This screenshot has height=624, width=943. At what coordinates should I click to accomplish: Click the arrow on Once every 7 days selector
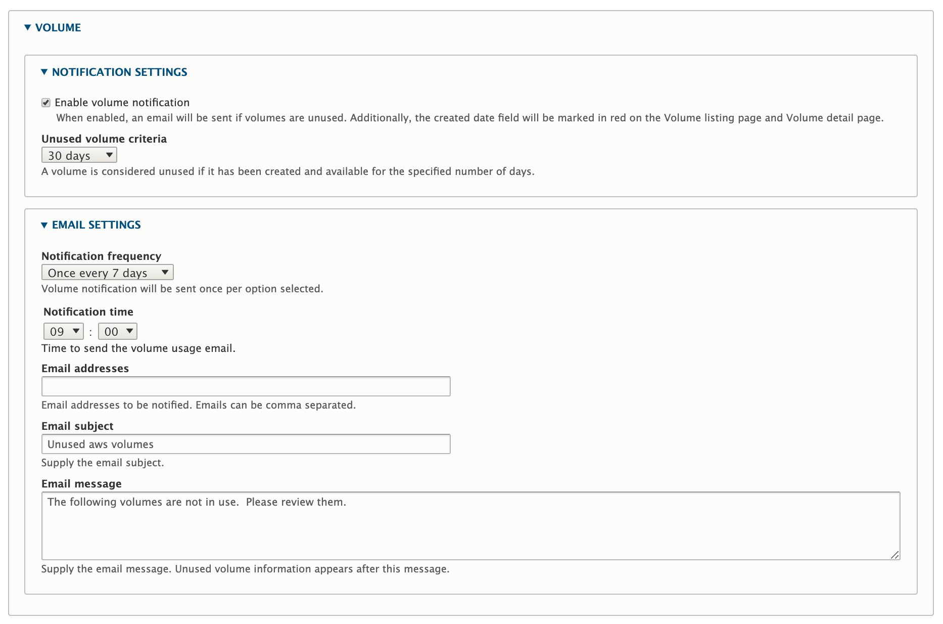pos(166,272)
